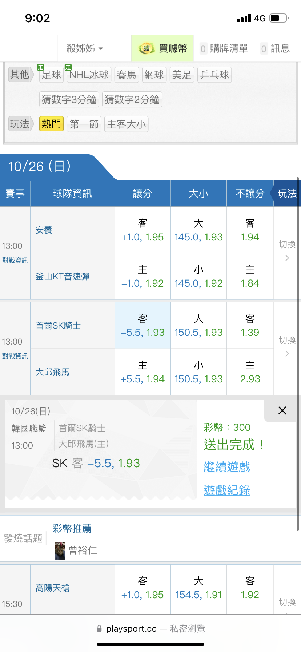The width and height of the screenshot is (301, 652).
Task: Select the 熱門 play type filter
Action: pyautogui.click(x=51, y=124)
